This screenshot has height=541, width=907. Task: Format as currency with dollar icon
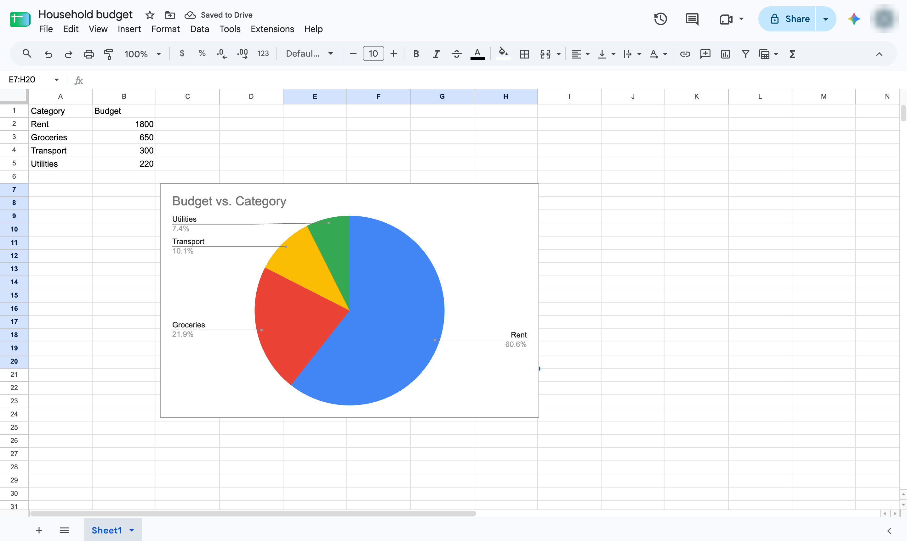pos(182,53)
